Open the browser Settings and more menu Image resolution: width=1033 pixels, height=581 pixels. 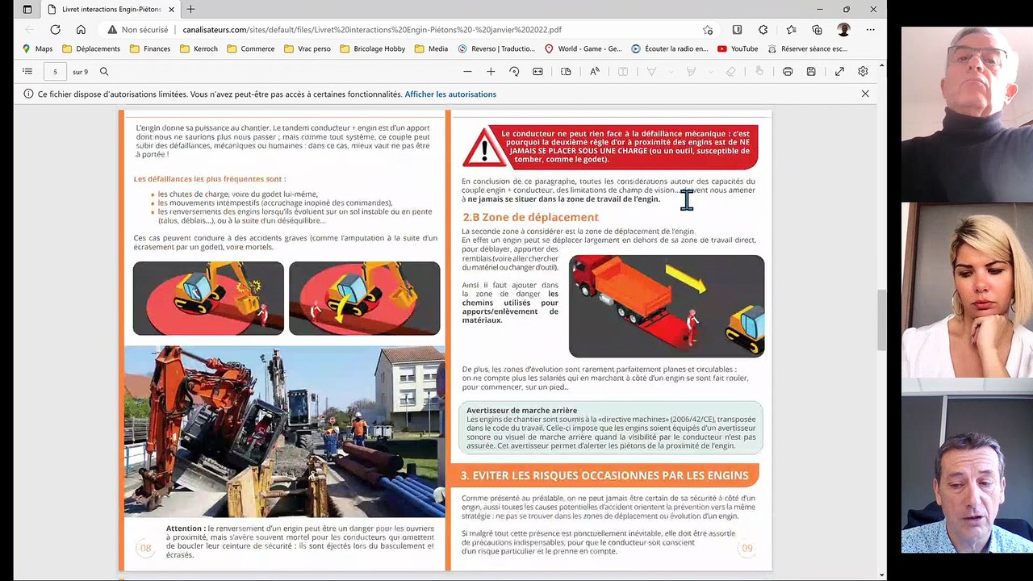870,30
